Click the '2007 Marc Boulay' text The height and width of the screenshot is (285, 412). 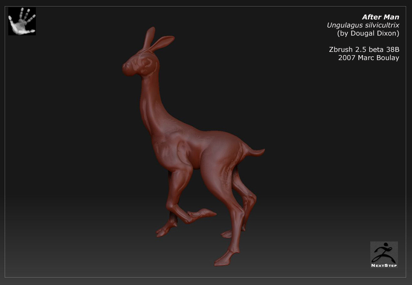click(369, 58)
